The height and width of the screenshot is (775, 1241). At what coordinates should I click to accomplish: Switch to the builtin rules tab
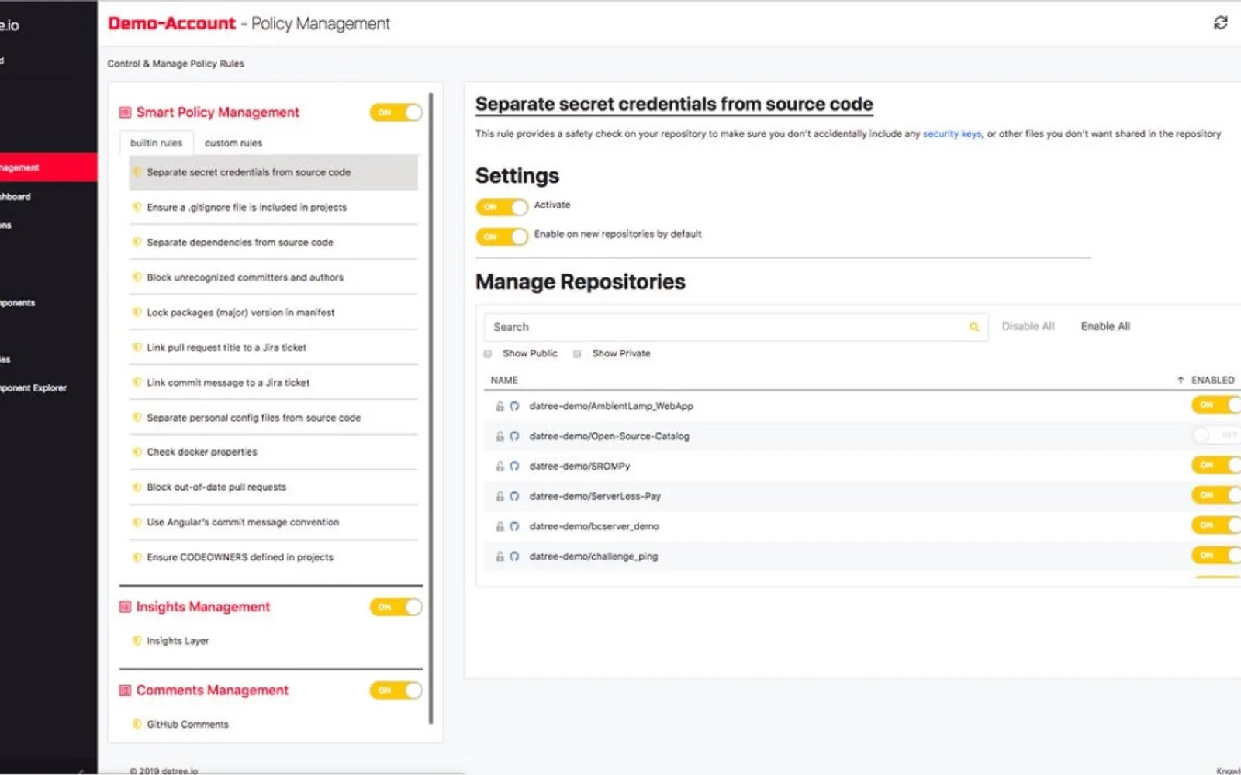point(156,143)
